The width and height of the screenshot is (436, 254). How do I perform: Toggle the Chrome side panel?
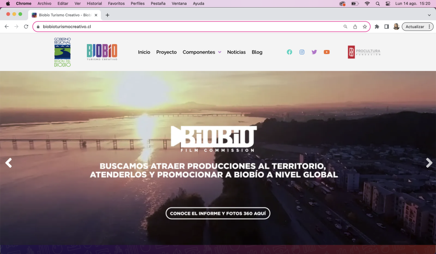387,27
